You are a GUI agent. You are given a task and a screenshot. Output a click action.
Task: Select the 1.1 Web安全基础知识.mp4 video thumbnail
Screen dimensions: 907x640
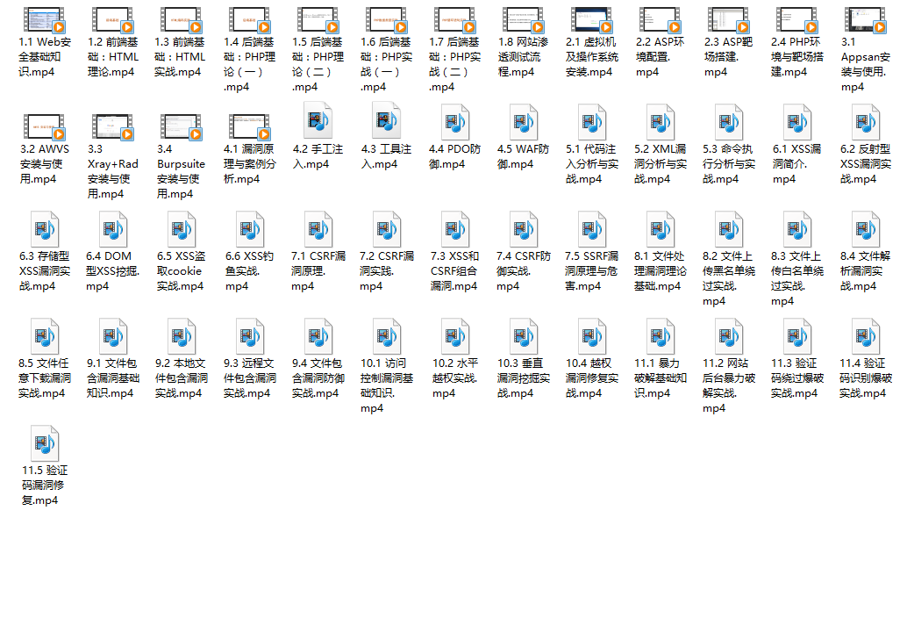43,18
